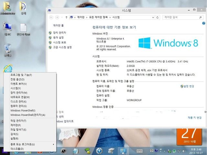Viewport: 207px width, 155px height.
Task: Open 제어판 홈 link
Action: point(58,26)
